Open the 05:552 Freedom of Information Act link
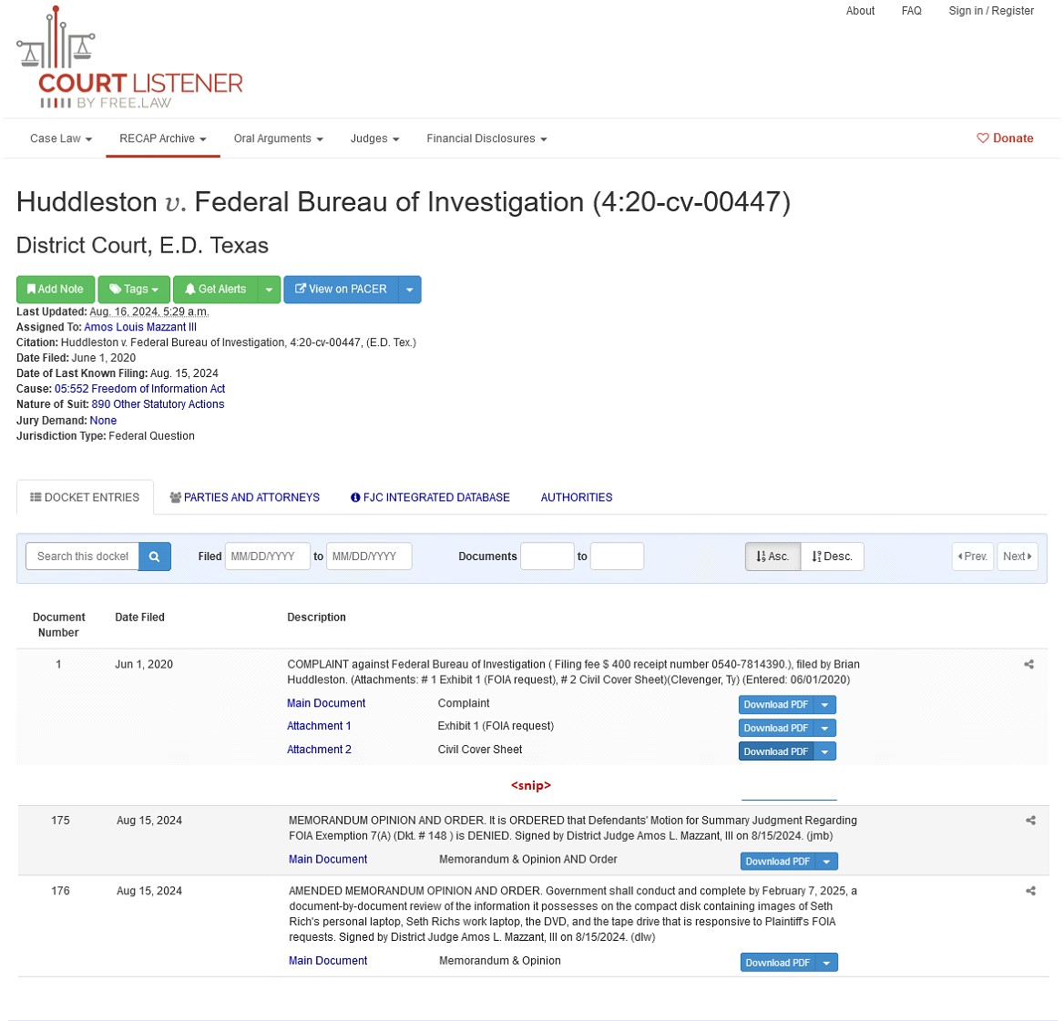Screen dimensions: 1064x1021 pos(139,389)
